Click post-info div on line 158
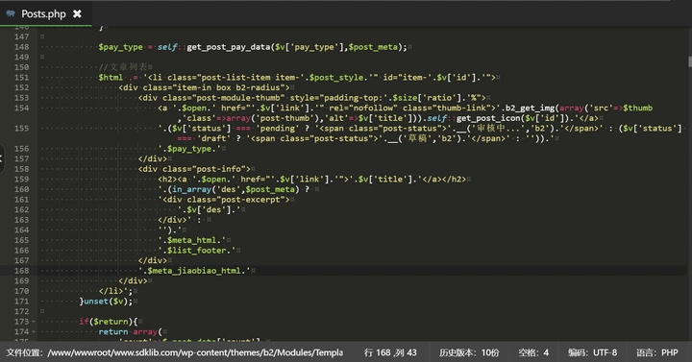Viewport: 692px width, 362px height. [194, 169]
